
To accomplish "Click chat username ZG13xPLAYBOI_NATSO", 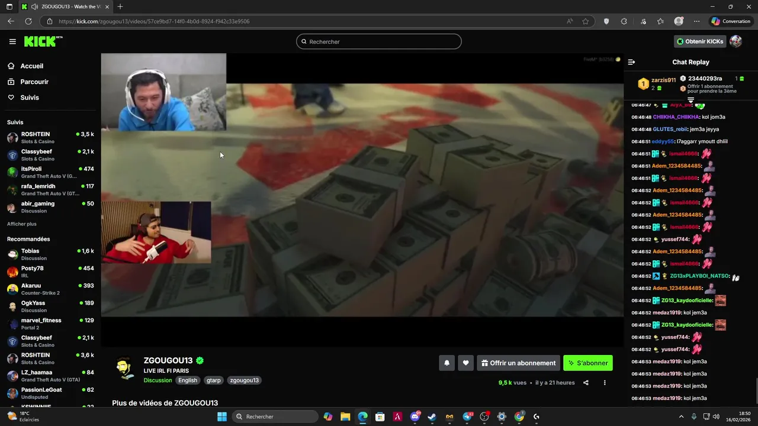I will pyautogui.click(x=699, y=276).
